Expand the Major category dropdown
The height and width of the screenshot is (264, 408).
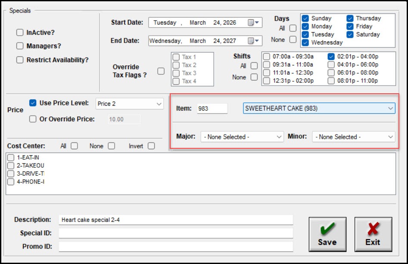click(x=279, y=137)
